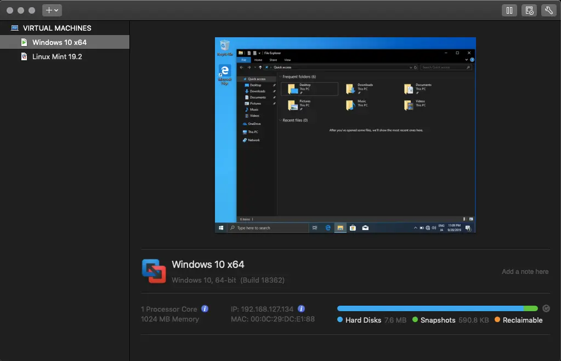Open Microsoft Store from the taskbar
This screenshot has width=561, height=361.
pos(353,227)
